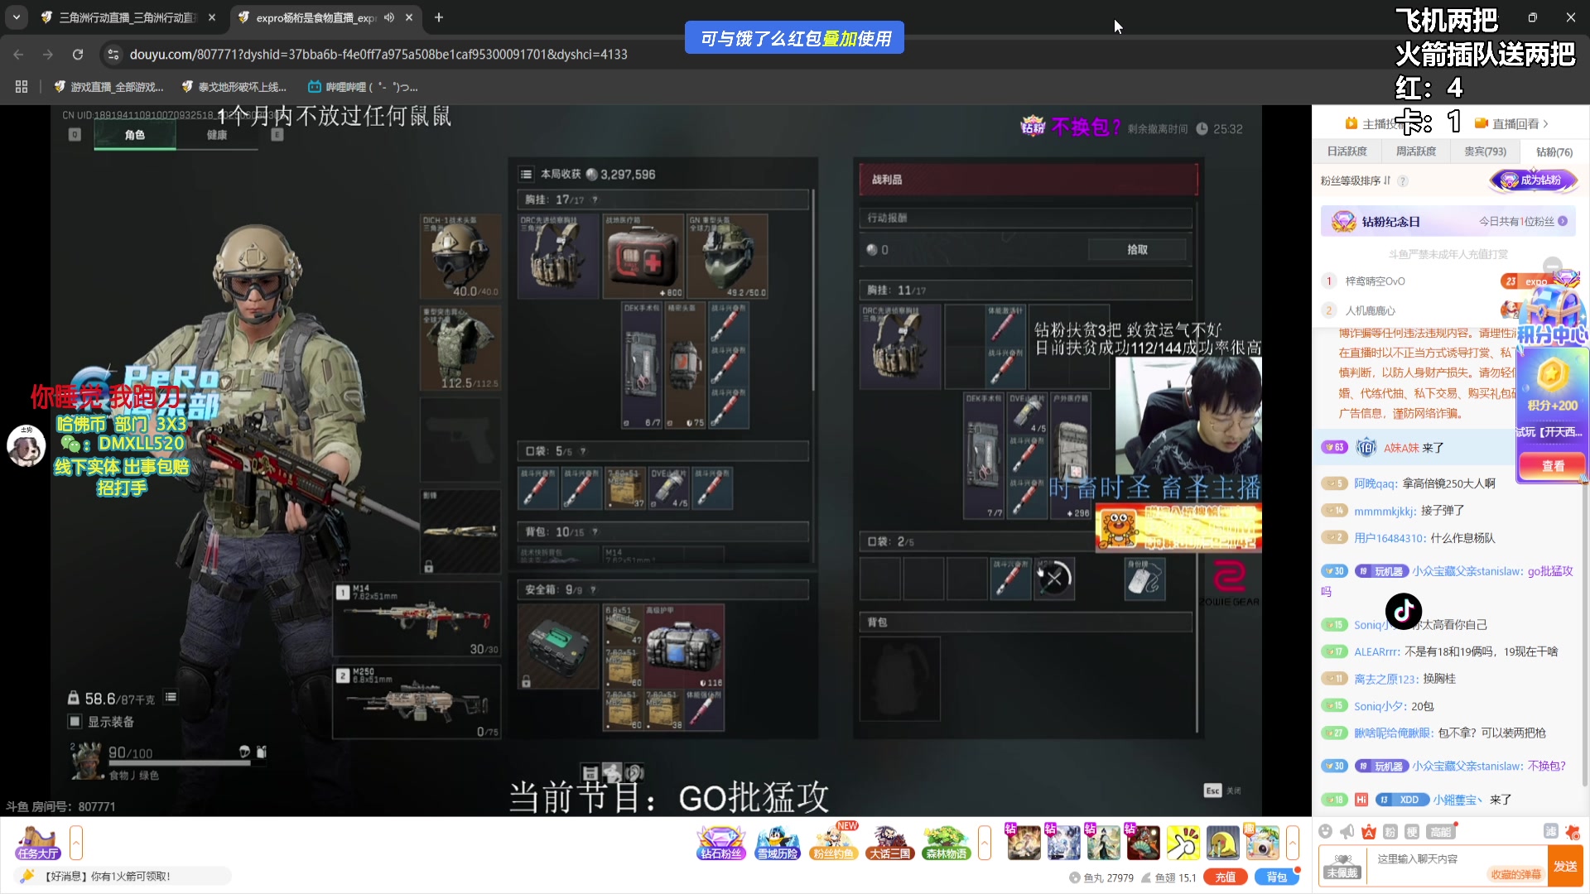Switch to the 日活跃度 tab

coord(1347,151)
